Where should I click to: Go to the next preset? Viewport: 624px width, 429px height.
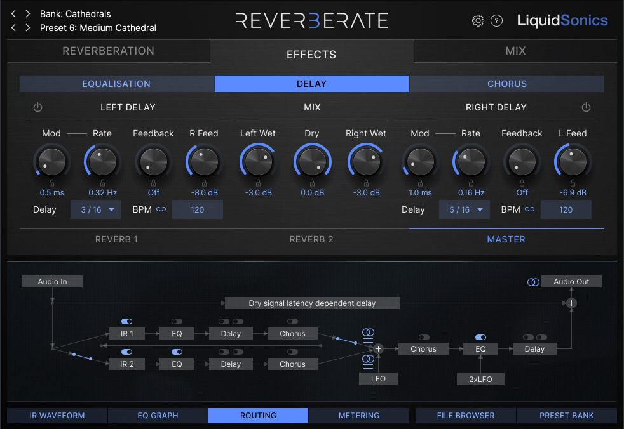coord(27,28)
